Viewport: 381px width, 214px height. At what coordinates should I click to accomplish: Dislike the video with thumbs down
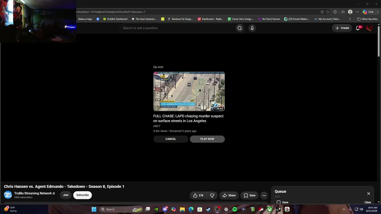212,195
